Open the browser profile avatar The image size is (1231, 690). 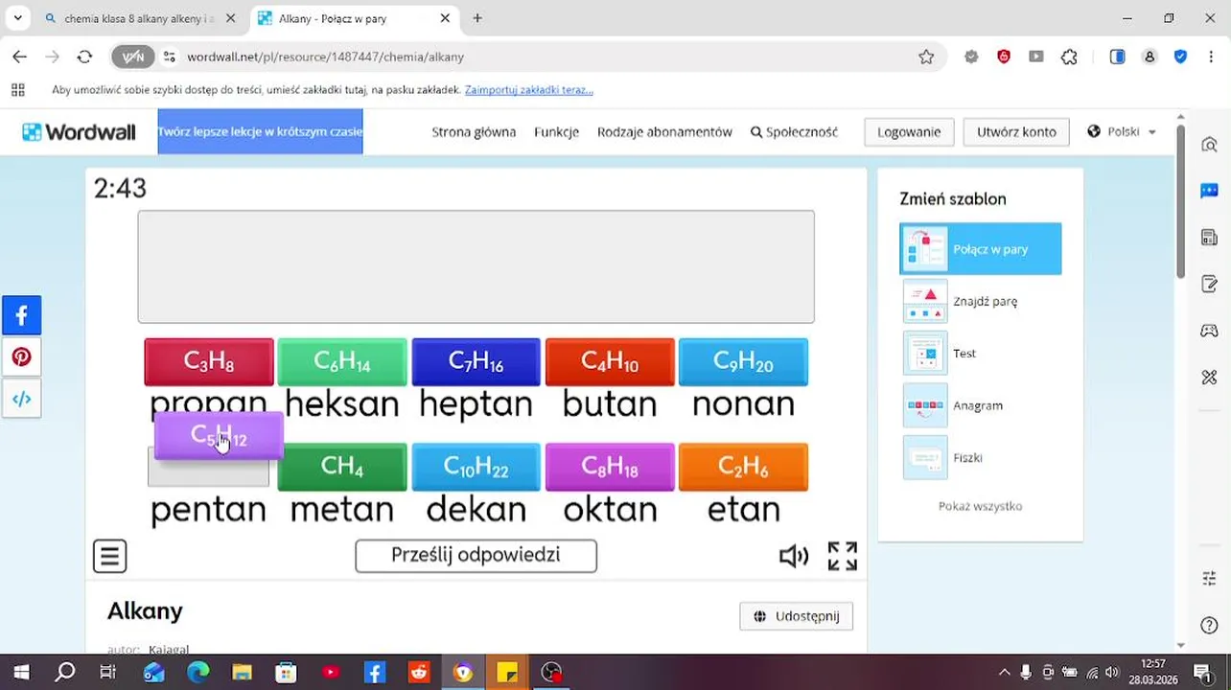(1149, 57)
